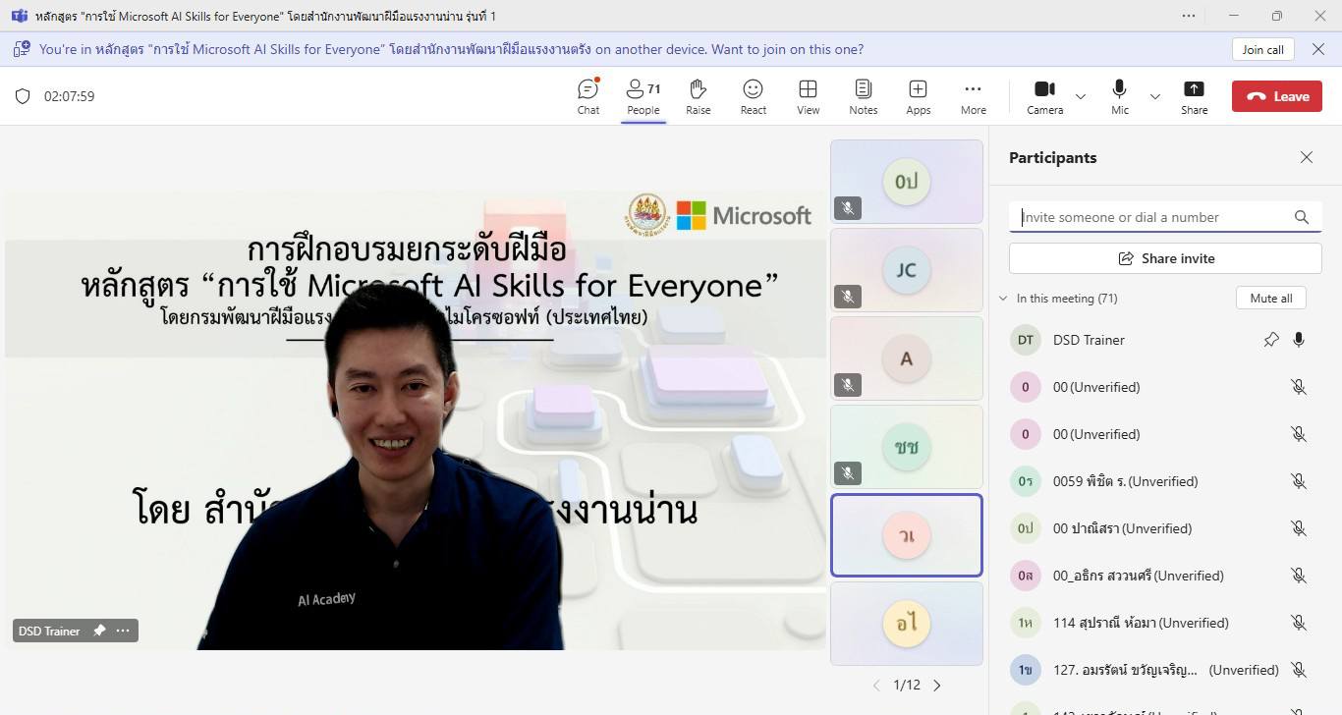
Task: Open the View layout options
Action: [x=808, y=96]
